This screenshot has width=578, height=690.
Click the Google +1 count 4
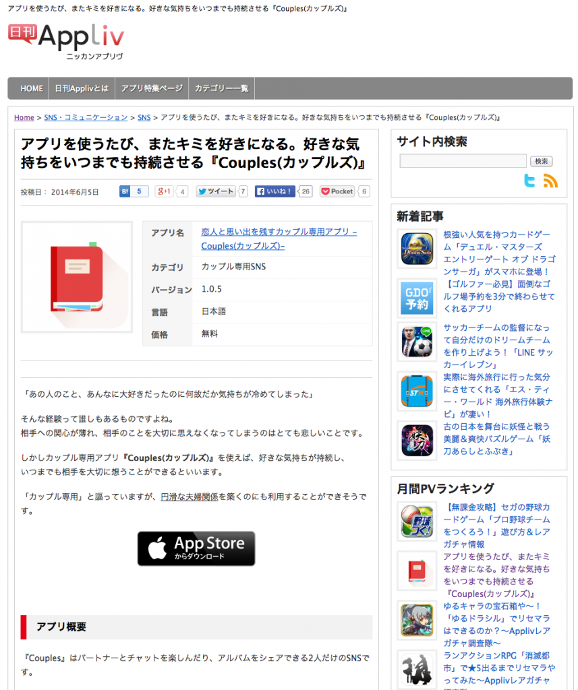pos(182,192)
